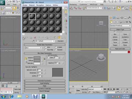
Task: Click the Pick Material from Object eyedropper
Action: coord(33,41)
